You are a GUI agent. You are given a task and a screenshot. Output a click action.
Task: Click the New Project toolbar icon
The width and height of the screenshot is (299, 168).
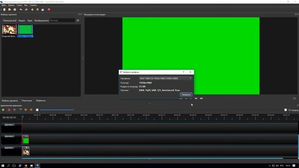point(4,9)
